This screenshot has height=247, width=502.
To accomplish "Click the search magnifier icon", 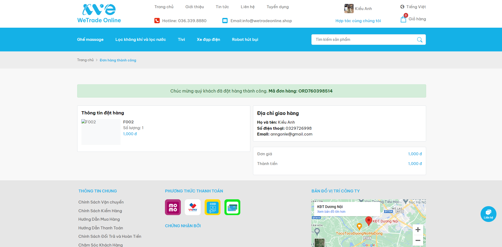I will [420, 40].
